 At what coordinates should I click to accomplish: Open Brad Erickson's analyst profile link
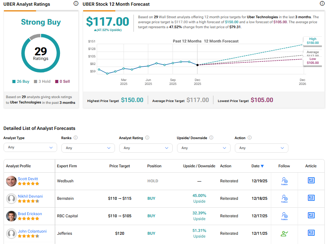click(x=30, y=214)
